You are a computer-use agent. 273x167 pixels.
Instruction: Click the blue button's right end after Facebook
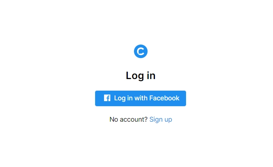183,98
